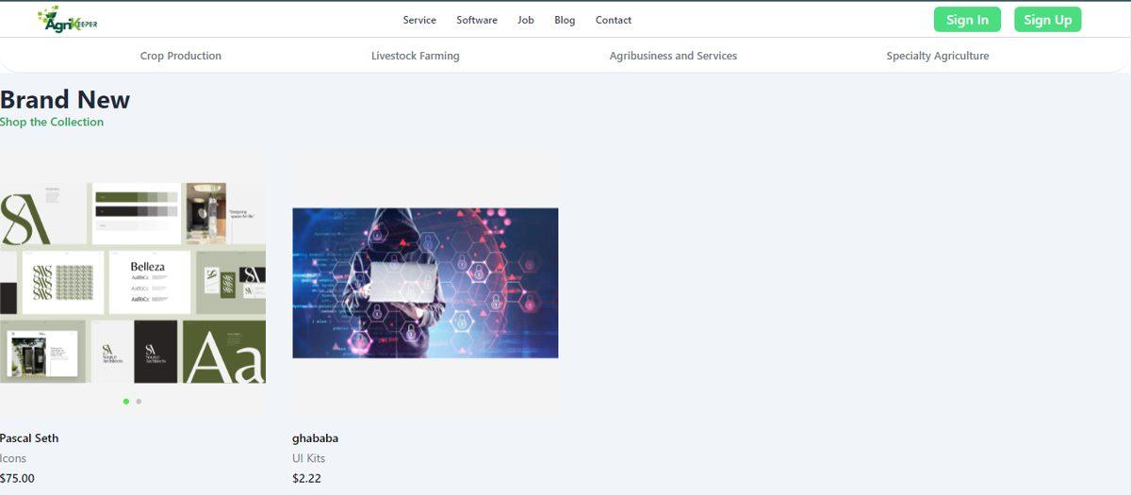Select the Crop Production category
This screenshot has height=495, width=1131.
181,56
